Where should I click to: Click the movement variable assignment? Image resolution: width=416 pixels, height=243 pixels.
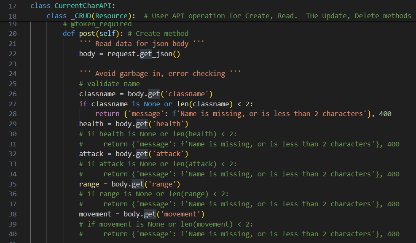[95, 214]
